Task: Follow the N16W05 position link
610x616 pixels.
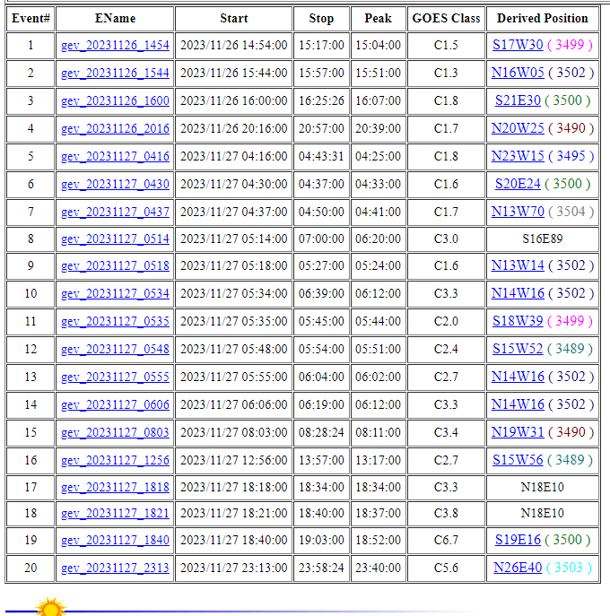Action: (x=518, y=73)
